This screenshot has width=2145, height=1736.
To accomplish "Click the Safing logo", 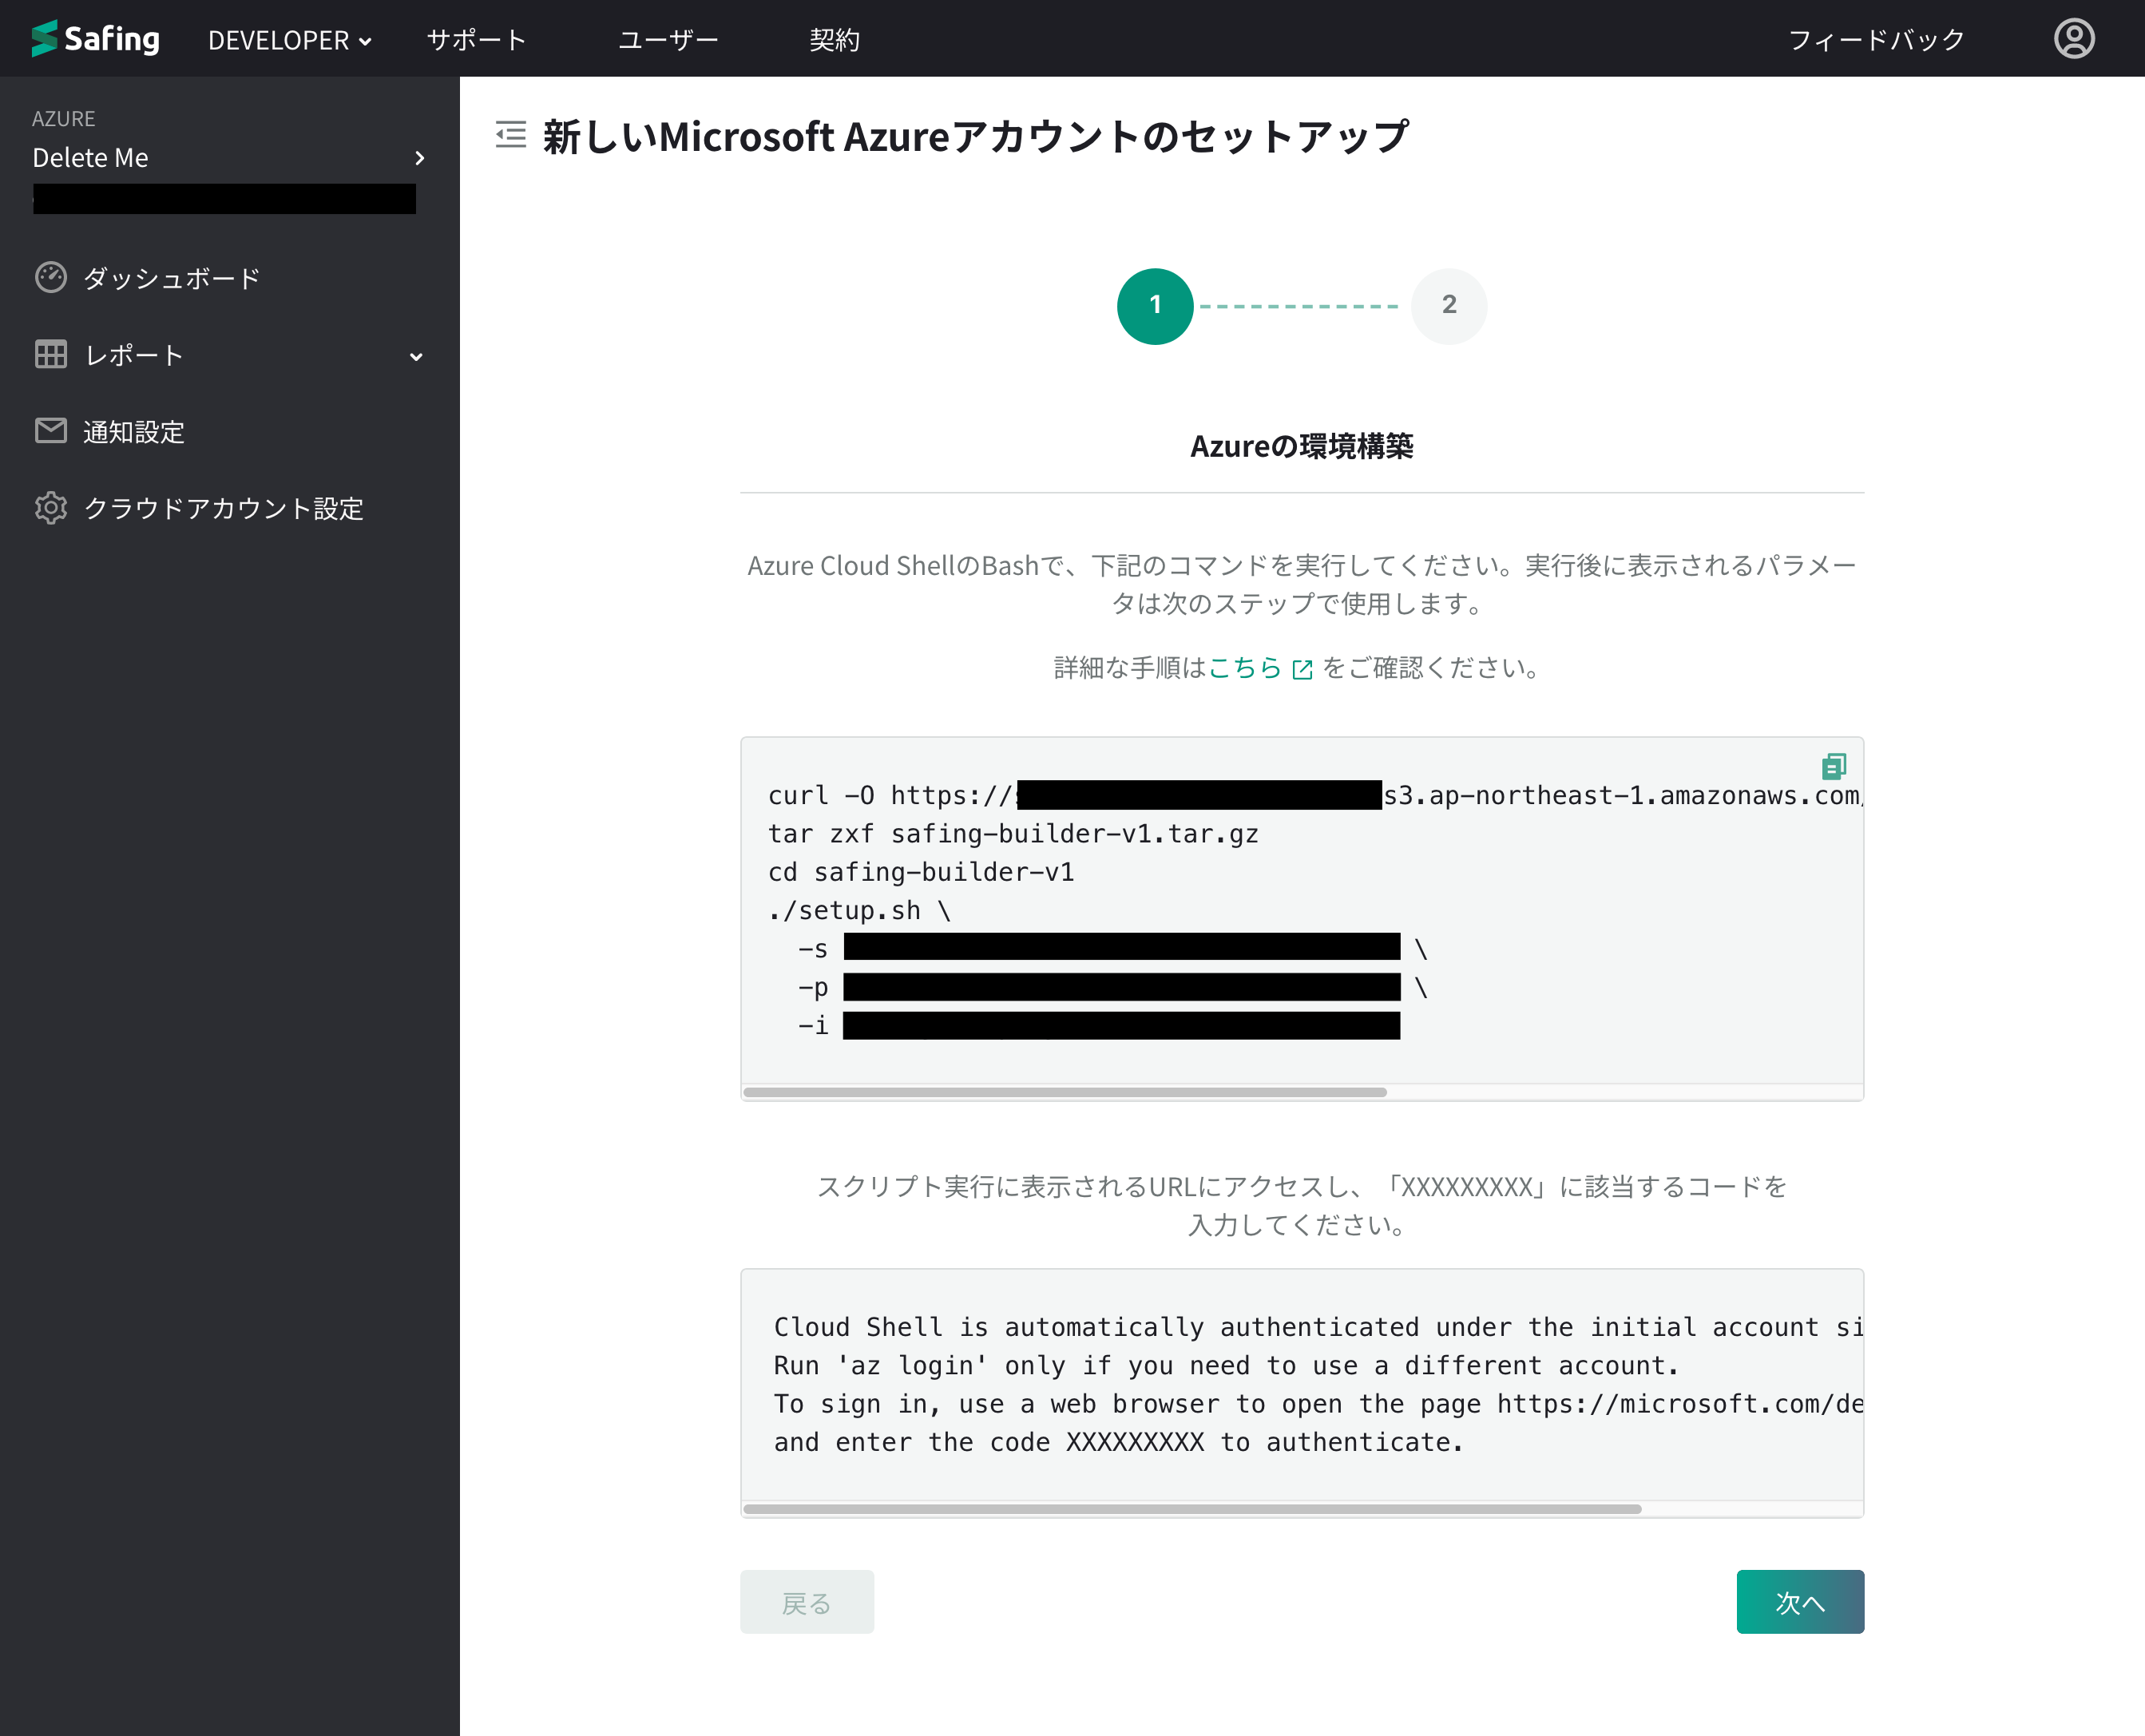I will tap(95, 39).
